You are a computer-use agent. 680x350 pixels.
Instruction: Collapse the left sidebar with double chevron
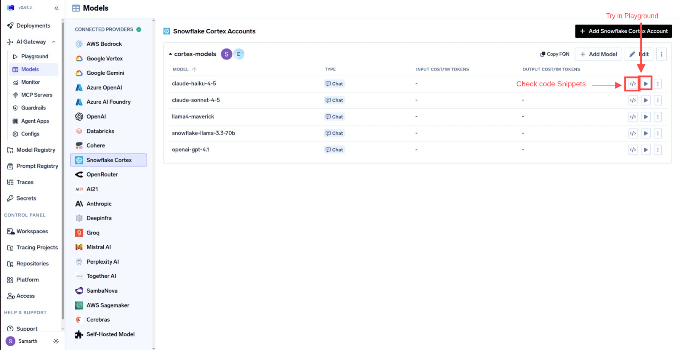[57, 8]
